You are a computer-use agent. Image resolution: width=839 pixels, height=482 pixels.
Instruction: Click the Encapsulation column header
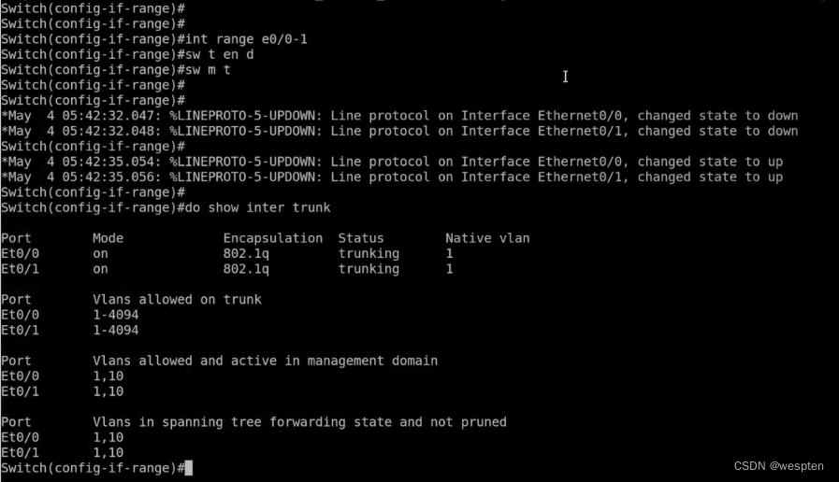272,238
